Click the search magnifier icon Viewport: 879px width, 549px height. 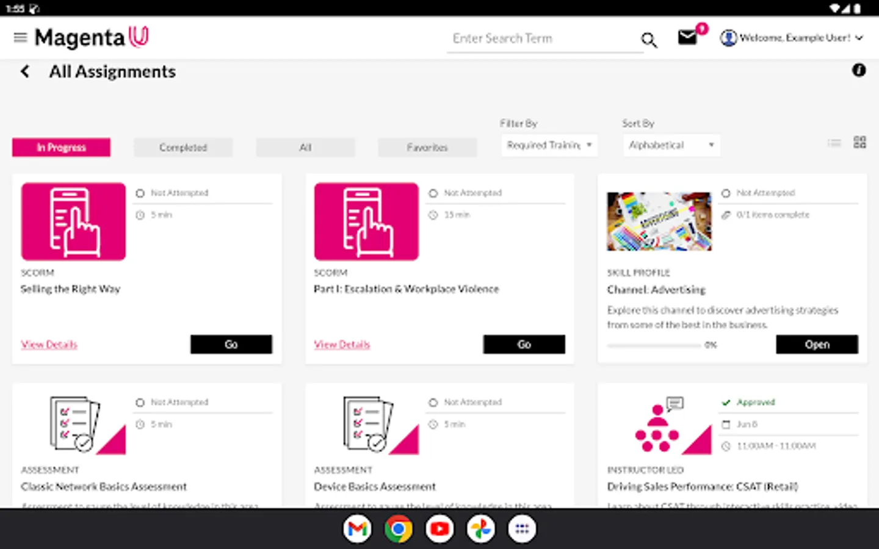(649, 40)
